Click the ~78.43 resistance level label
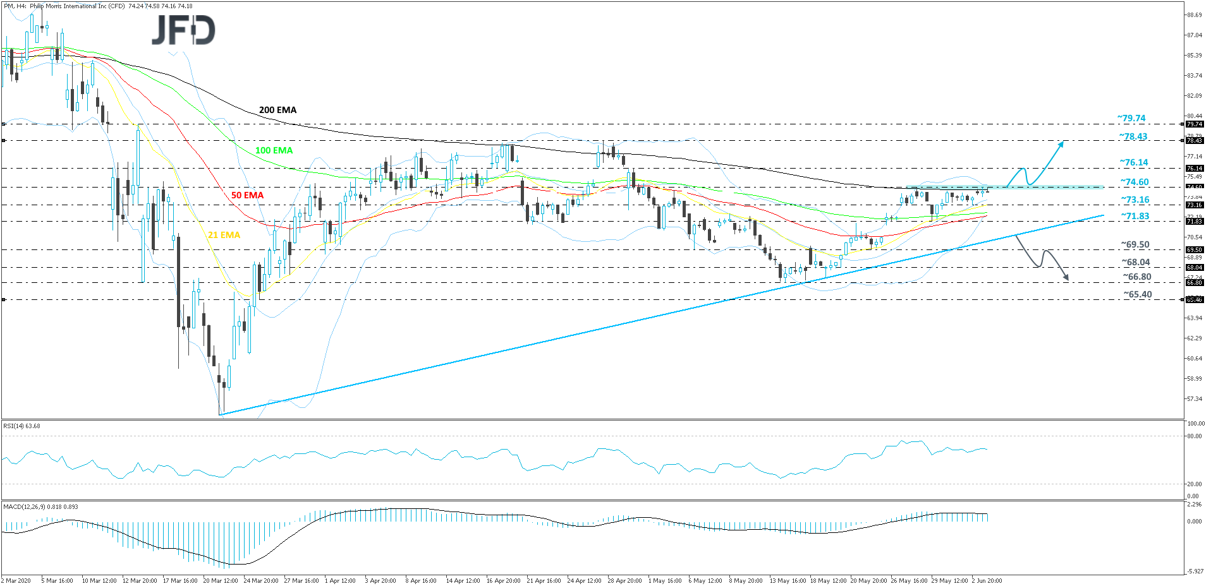This screenshot has width=1211, height=586. pos(1133,136)
